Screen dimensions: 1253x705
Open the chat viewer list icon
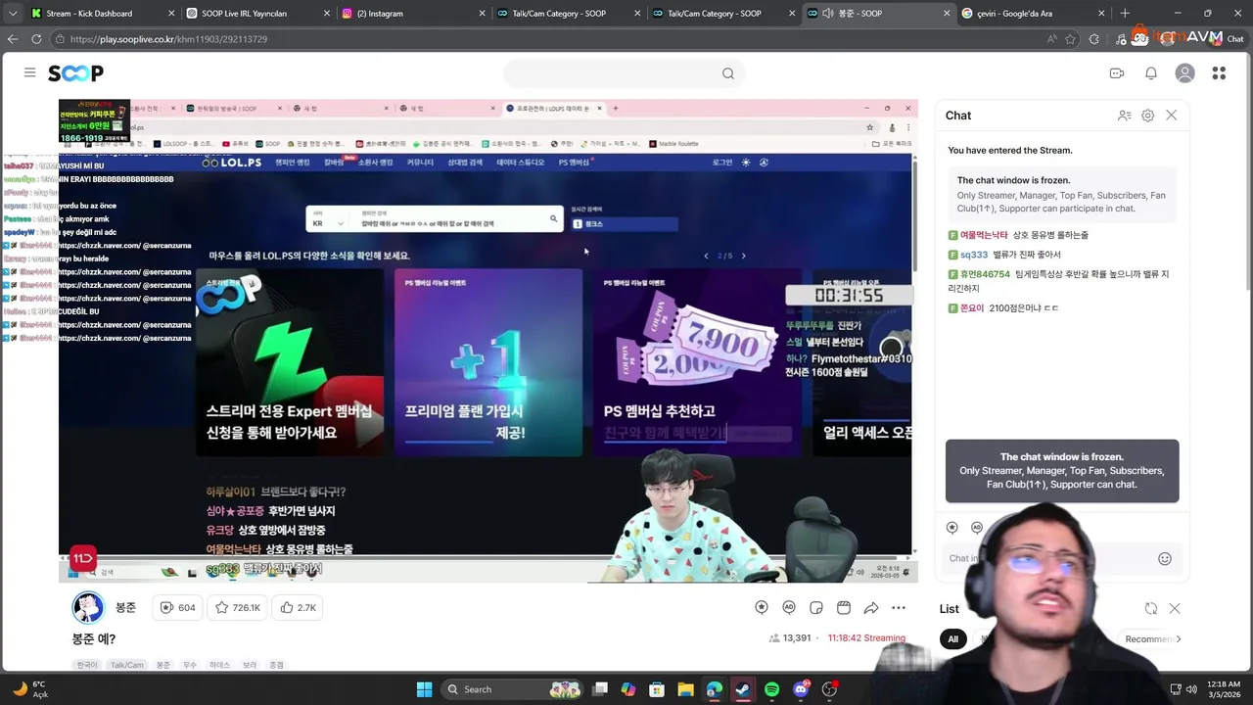click(1125, 116)
